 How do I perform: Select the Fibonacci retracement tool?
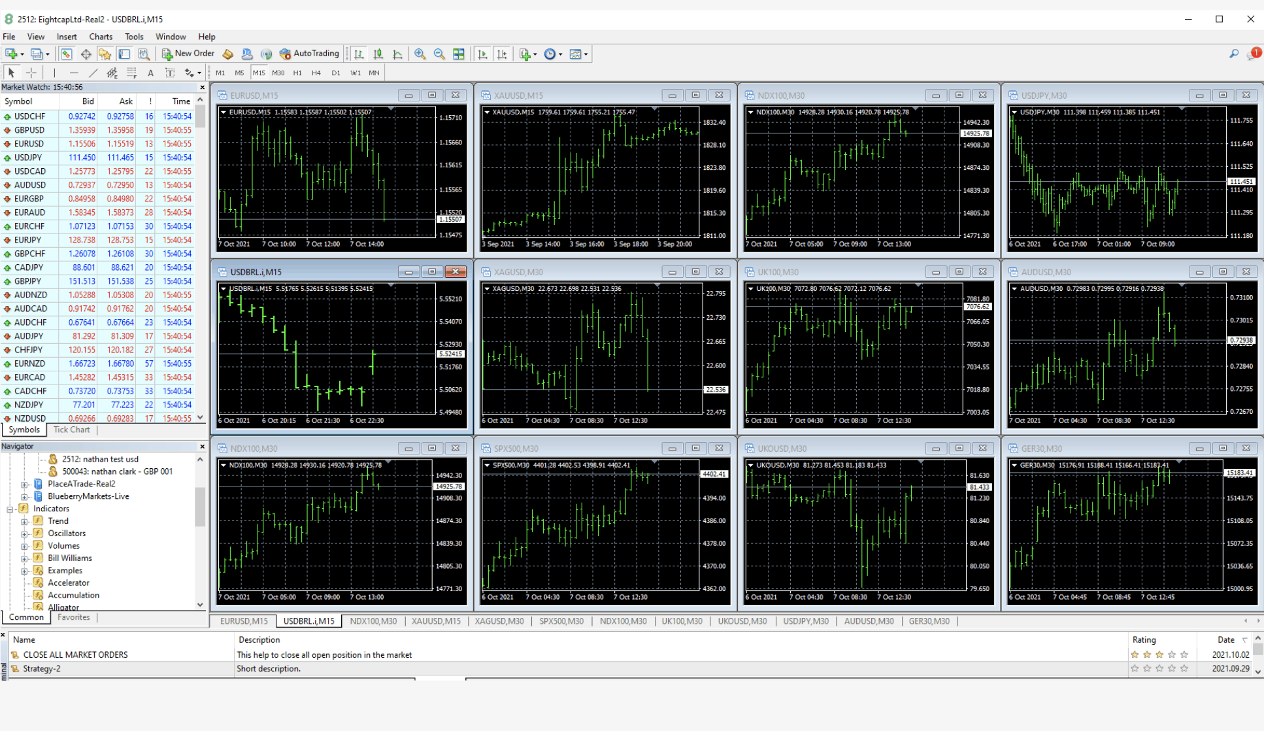click(131, 73)
